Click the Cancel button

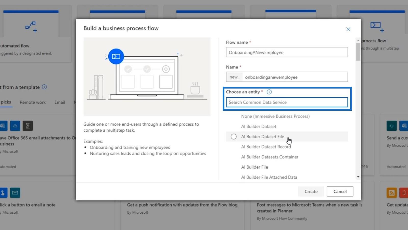tap(340, 191)
